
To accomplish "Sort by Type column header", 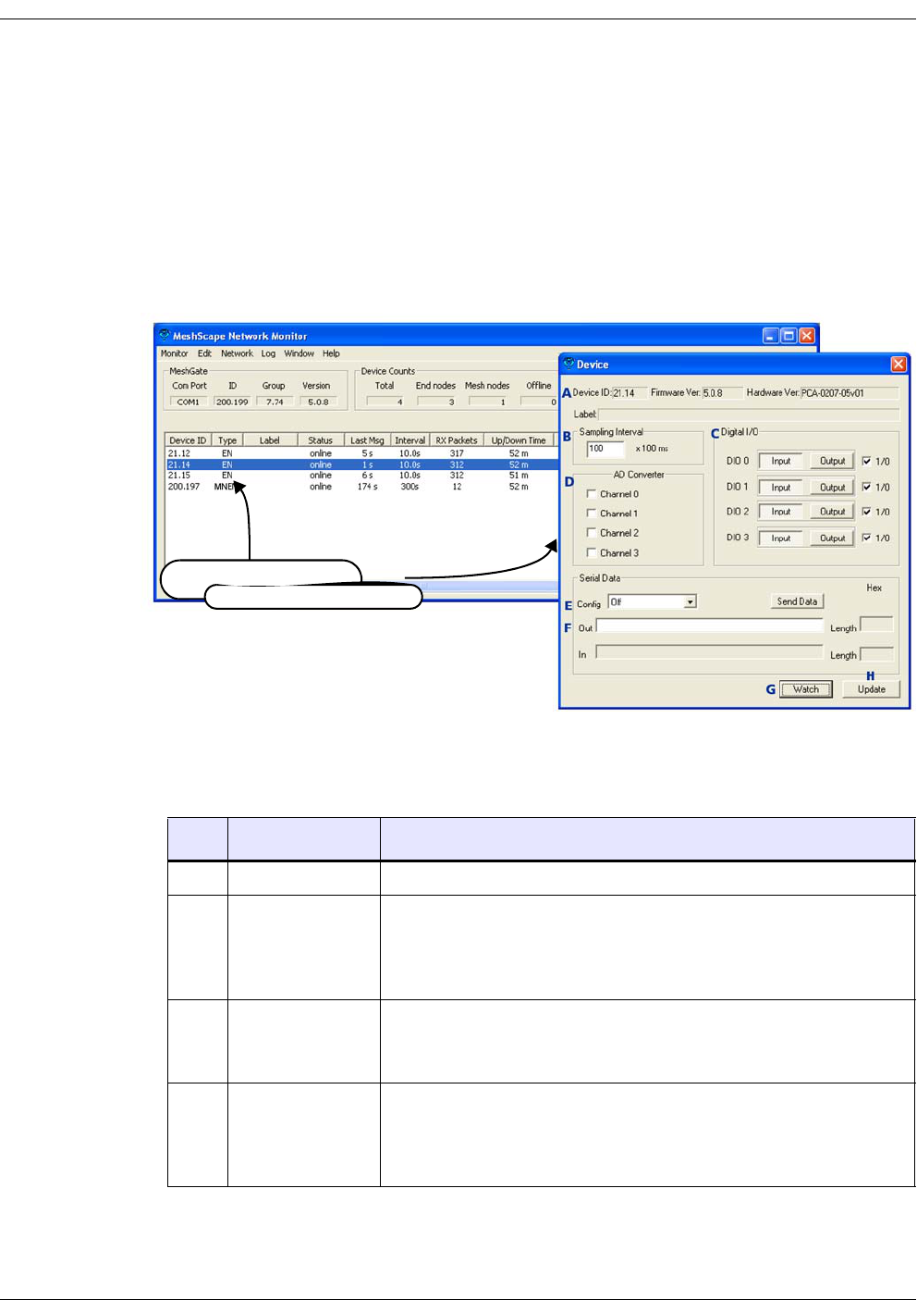I will (227, 440).
